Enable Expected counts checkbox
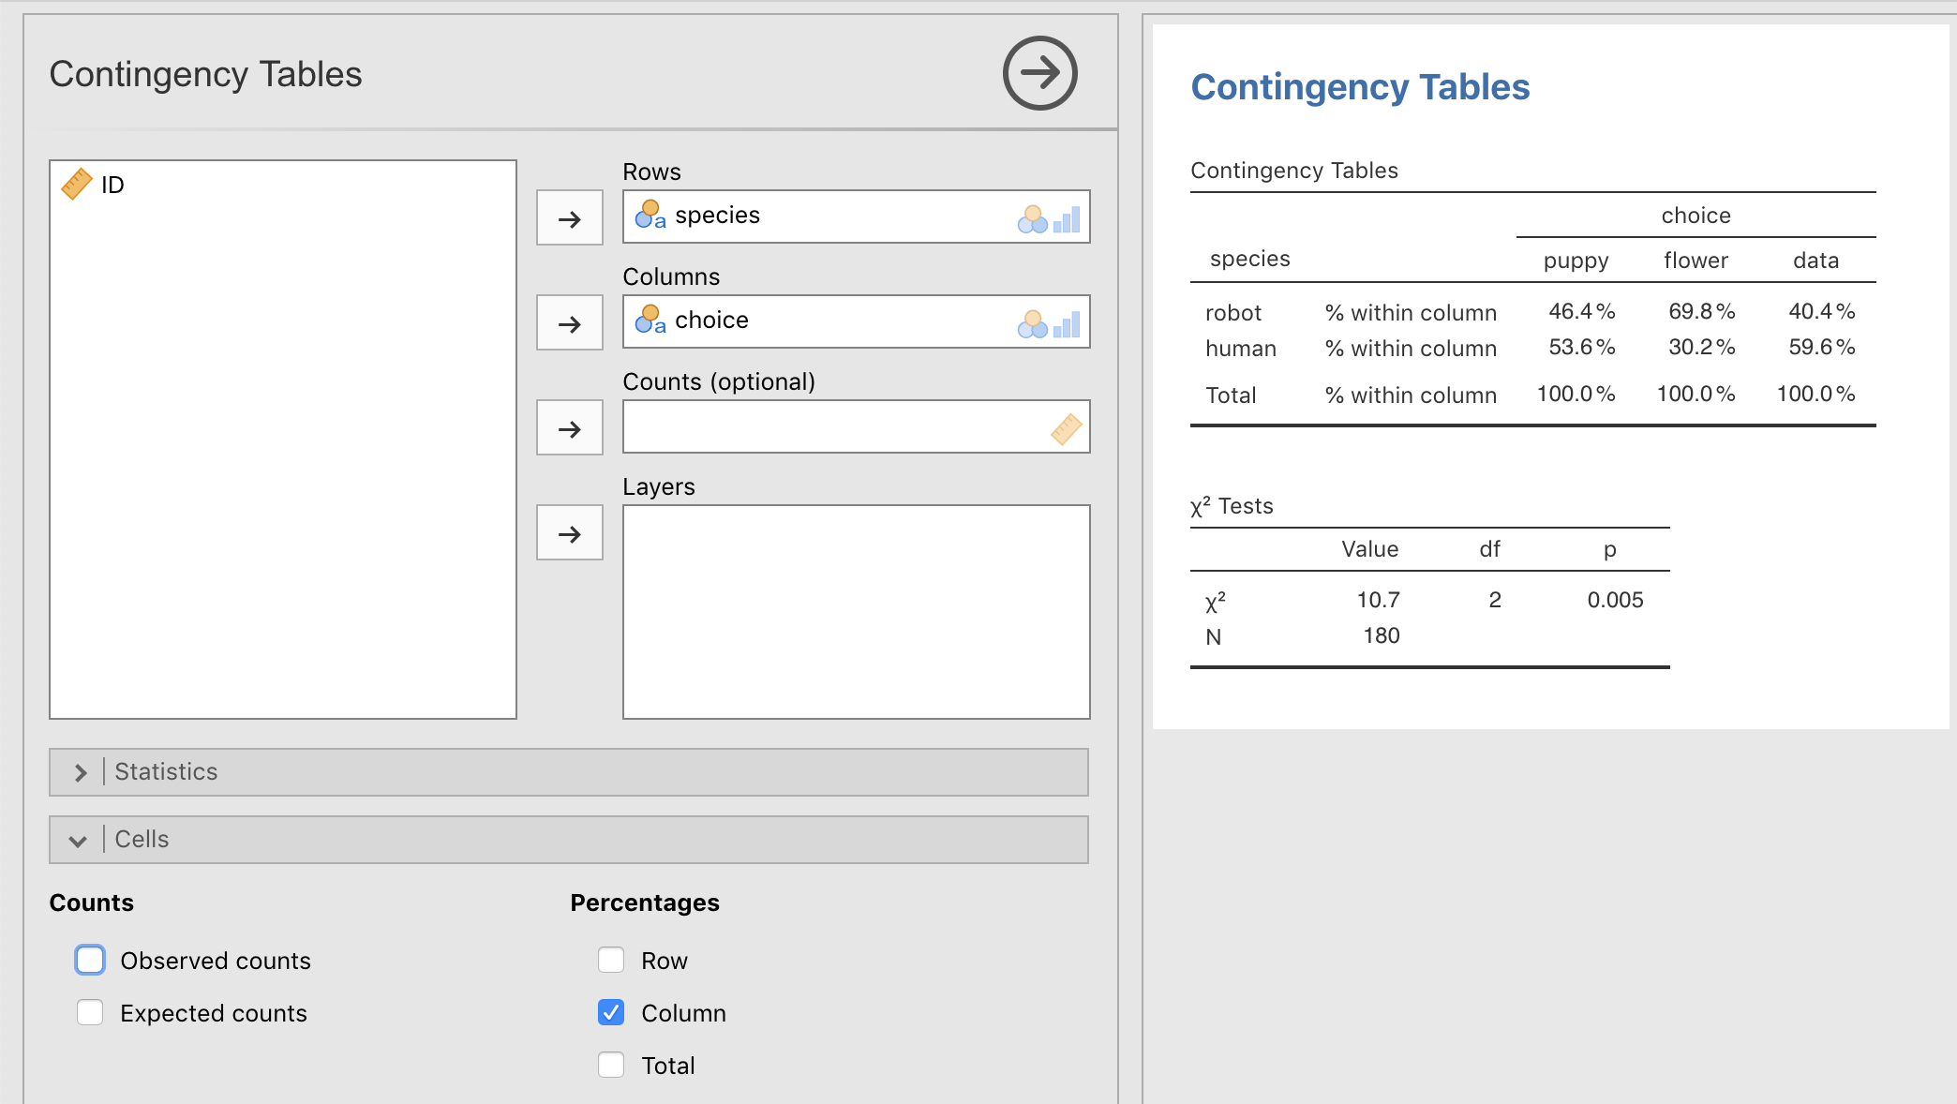Viewport: 1957px width, 1104px height. pyautogui.click(x=90, y=1012)
